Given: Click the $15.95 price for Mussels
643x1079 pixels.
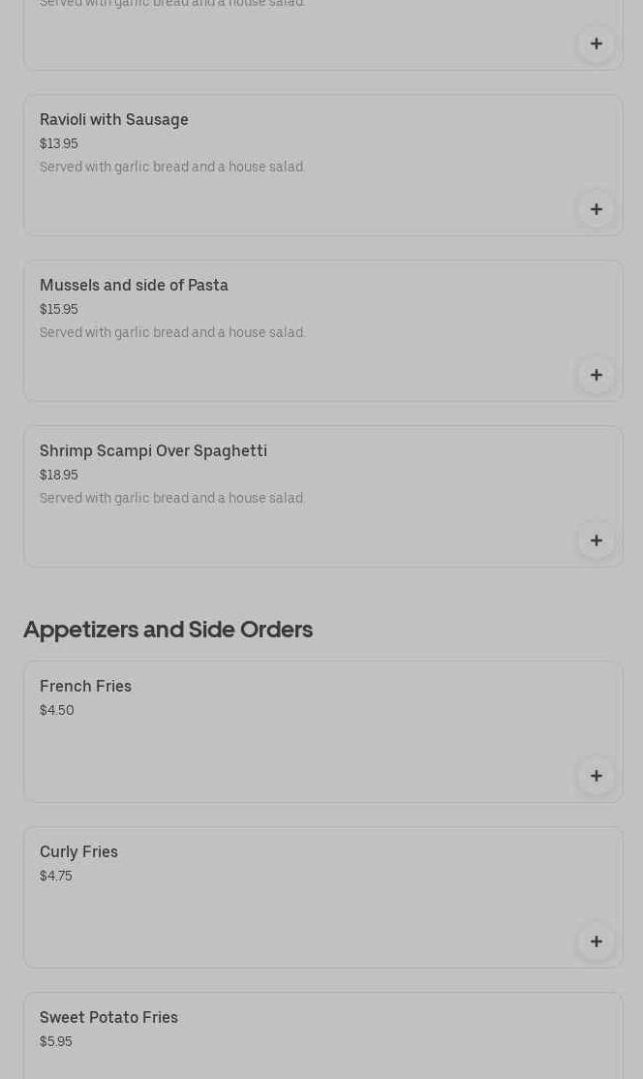Looking at the screenshot, I should tap(58, 309).
